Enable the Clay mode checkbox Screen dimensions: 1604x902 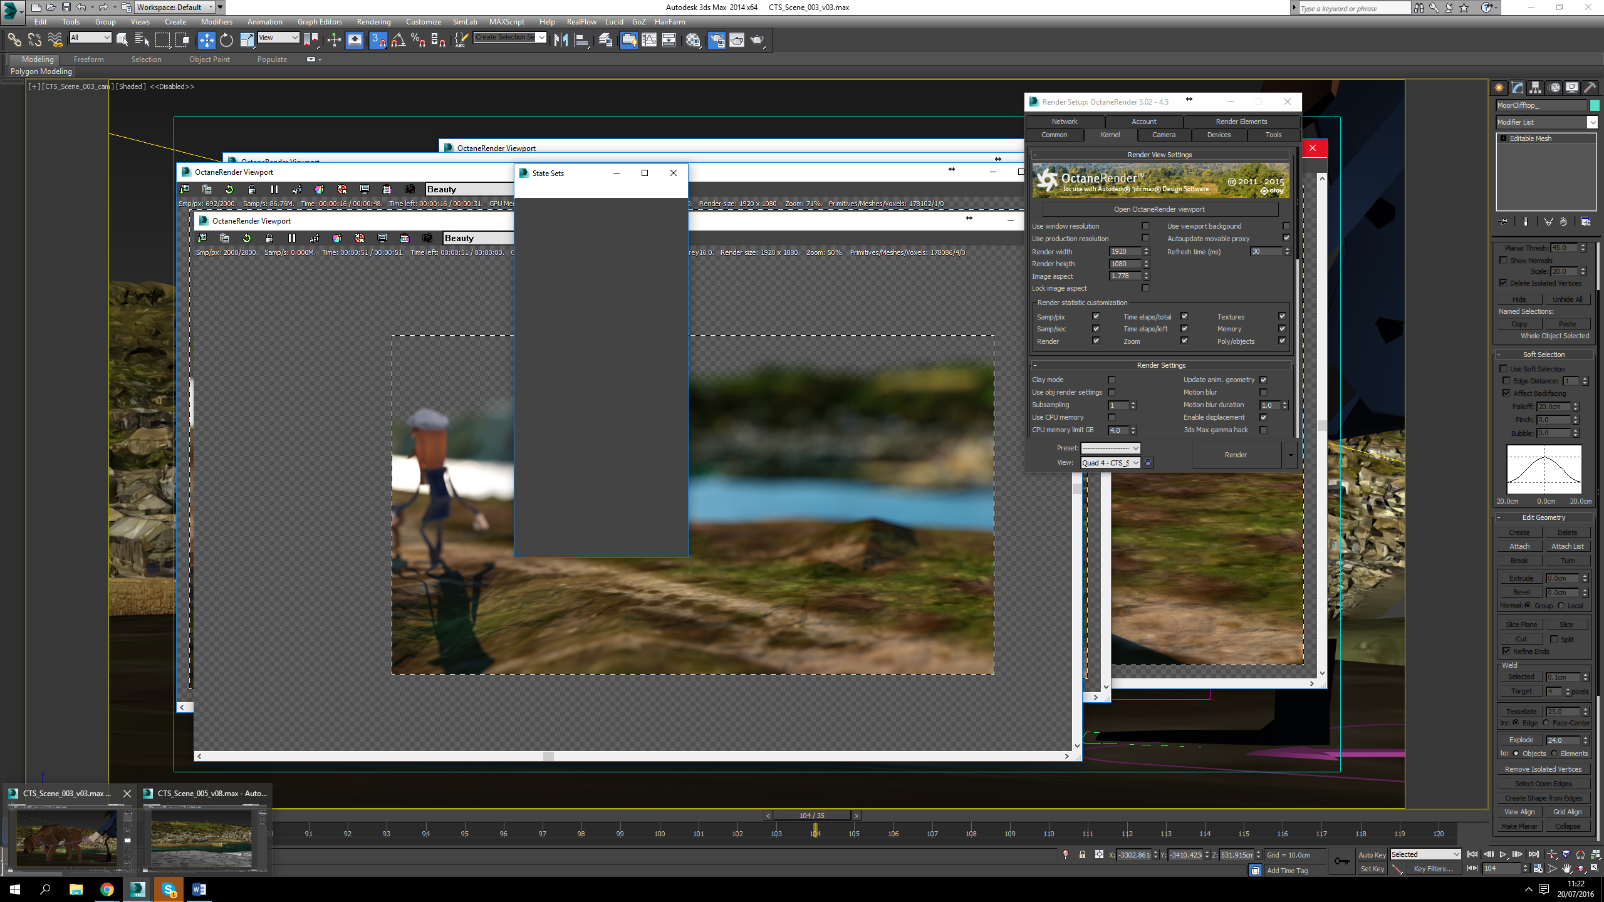[x=1112, y=380]
